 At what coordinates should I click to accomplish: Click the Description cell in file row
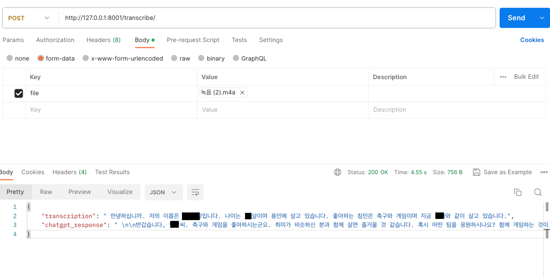click(x=457, y=93)
